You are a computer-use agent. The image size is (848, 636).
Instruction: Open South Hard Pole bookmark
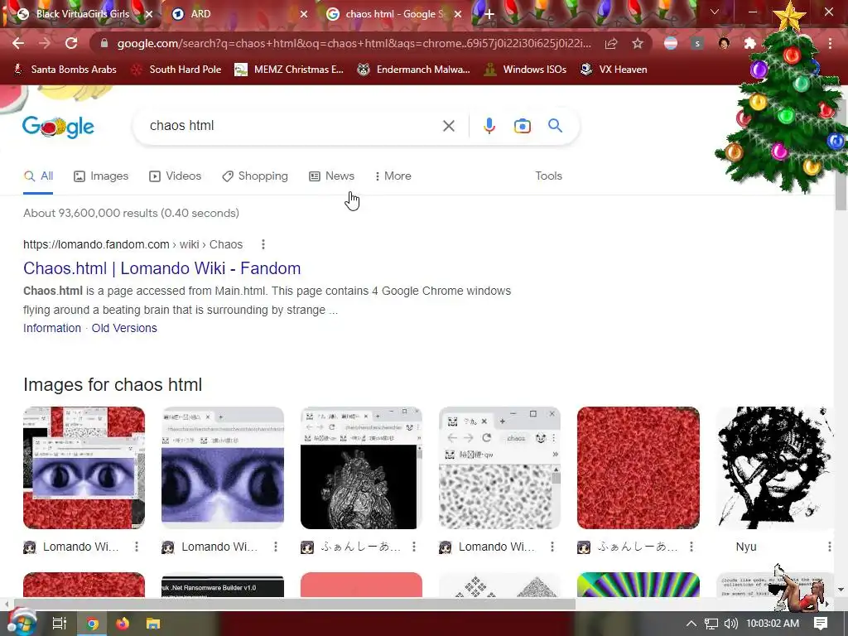[176, 70]
